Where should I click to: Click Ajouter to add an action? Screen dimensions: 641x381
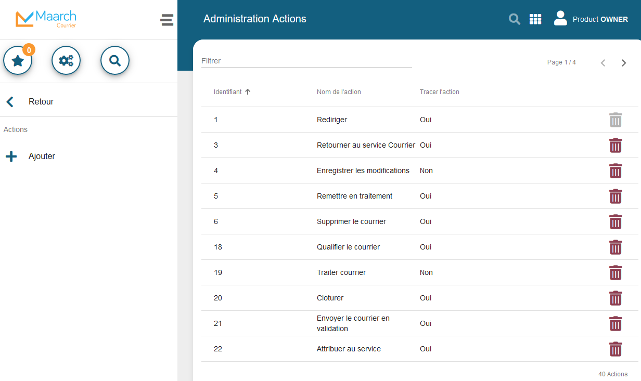pos(41,156)
